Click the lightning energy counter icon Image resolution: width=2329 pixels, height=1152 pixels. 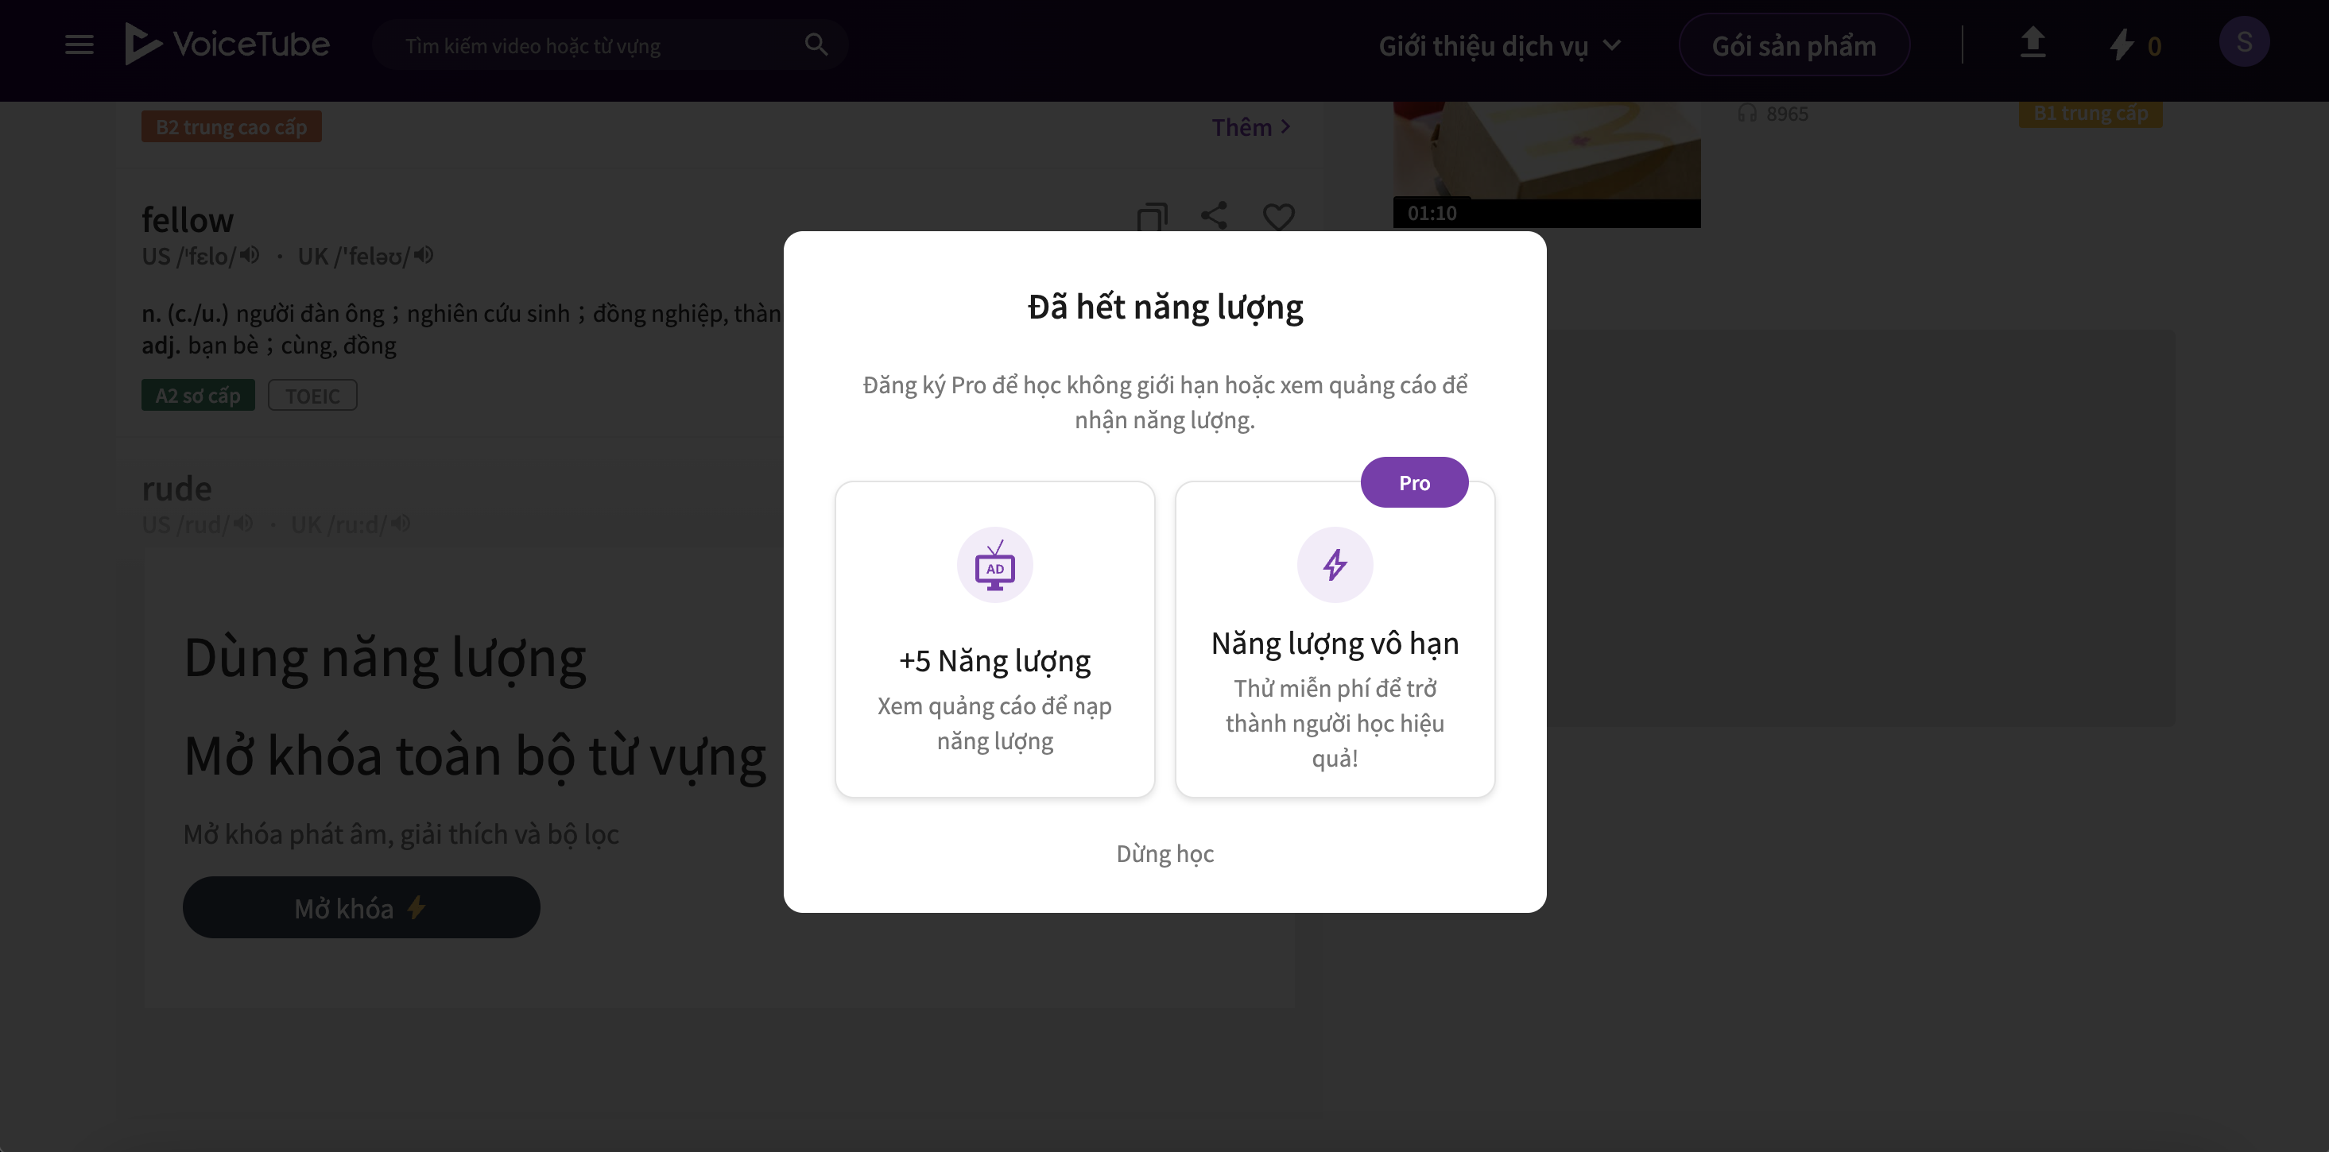pos(2121,44)
